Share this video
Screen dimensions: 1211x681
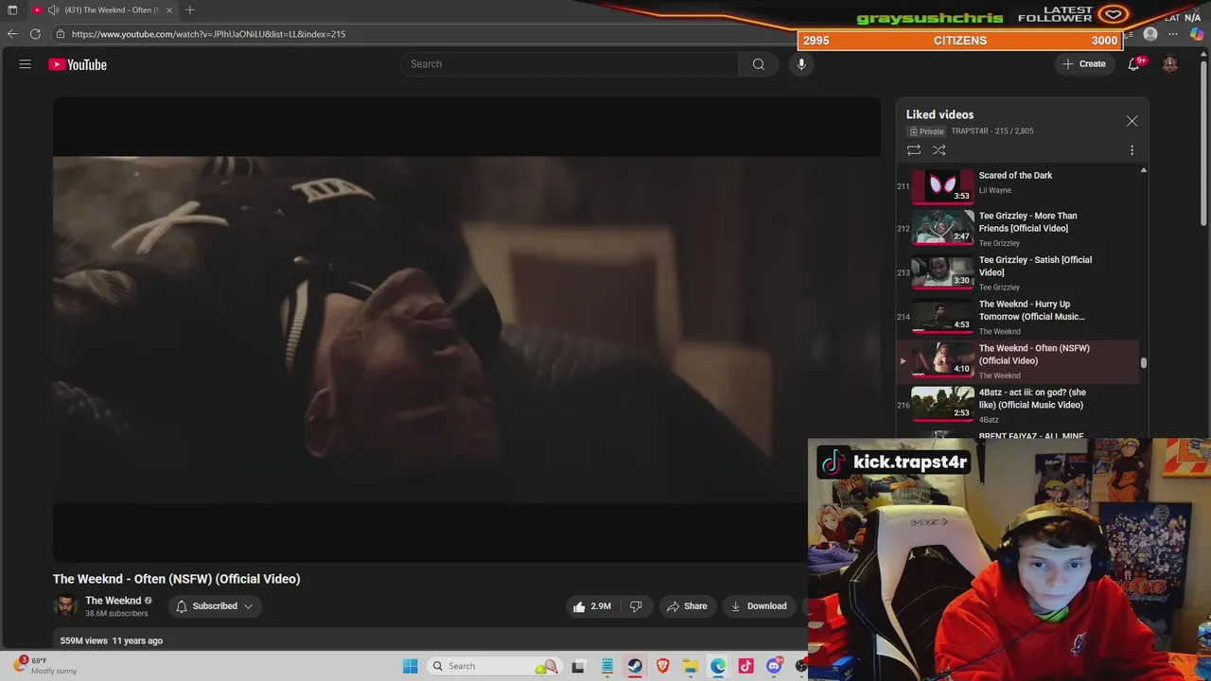687,606
